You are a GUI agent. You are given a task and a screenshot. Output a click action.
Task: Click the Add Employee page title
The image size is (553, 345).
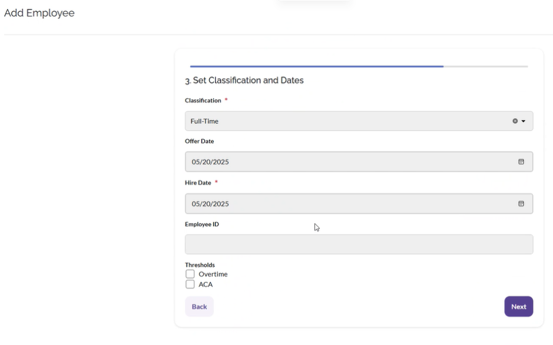(39, 13)
